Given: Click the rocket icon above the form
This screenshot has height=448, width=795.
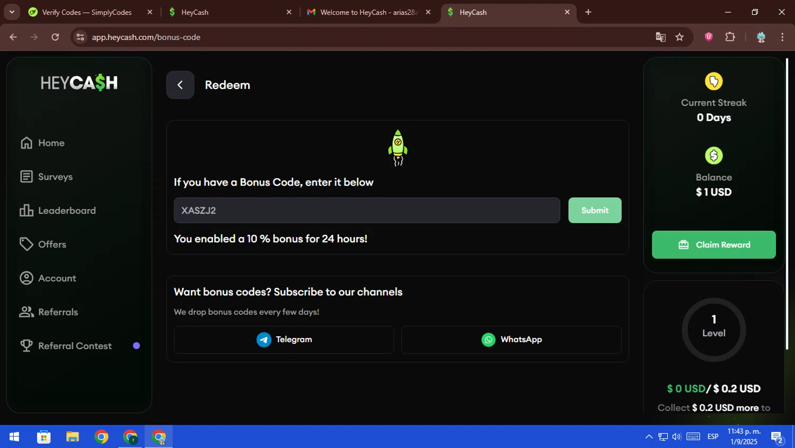Looking at the screenshot, I should pos(398,148).
